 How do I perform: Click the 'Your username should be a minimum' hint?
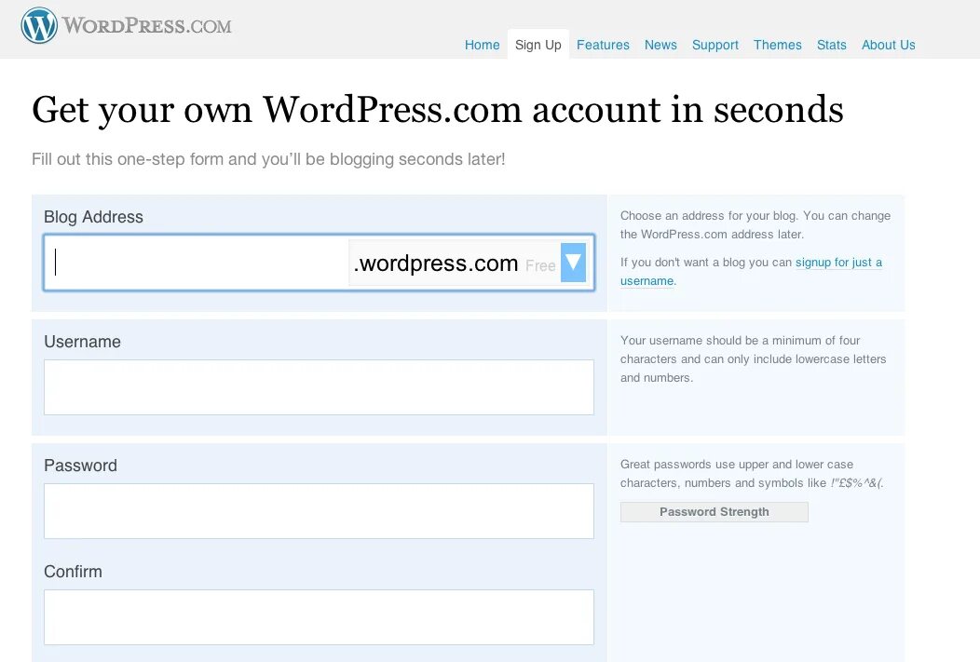coord(753,359)
